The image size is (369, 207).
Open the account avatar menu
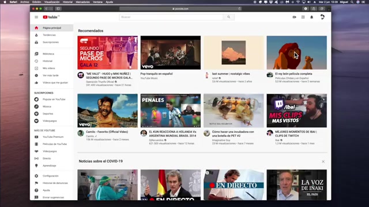[322, 17]
